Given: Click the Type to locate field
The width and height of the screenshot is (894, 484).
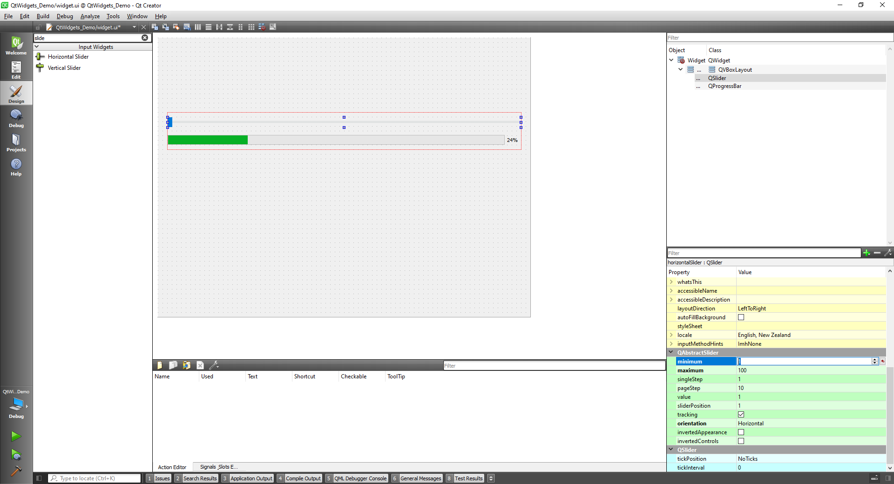Looking at the screenshot, I should coord(95,478).
